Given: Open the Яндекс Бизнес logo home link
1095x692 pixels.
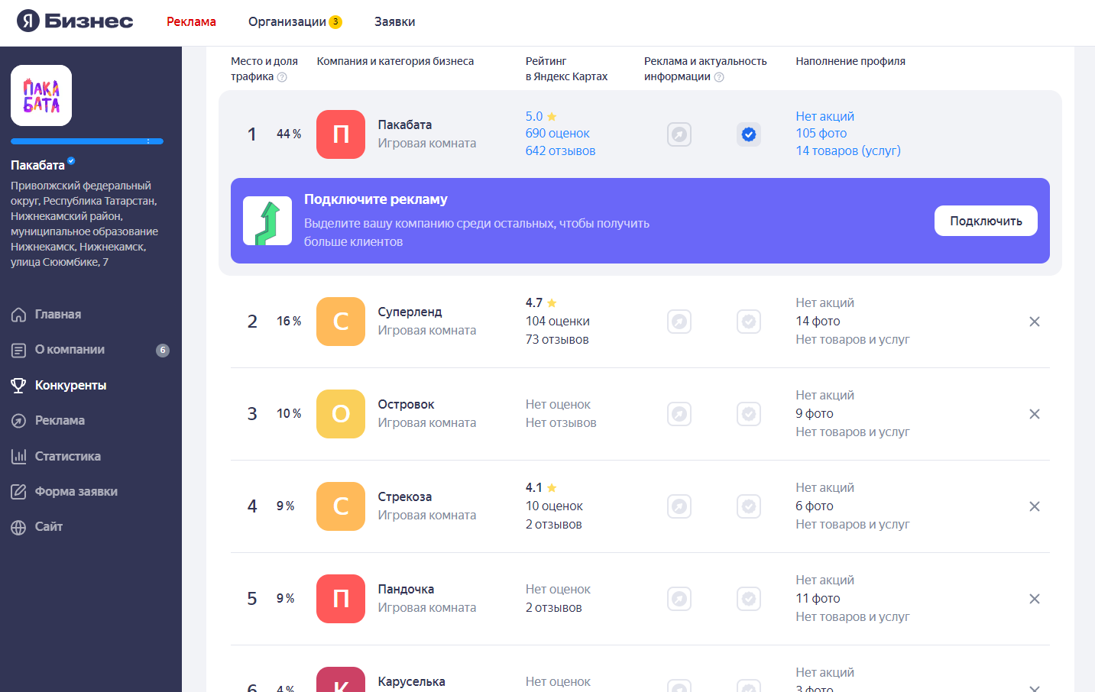Looking at the screenshot, I should (x=75, y=21).
